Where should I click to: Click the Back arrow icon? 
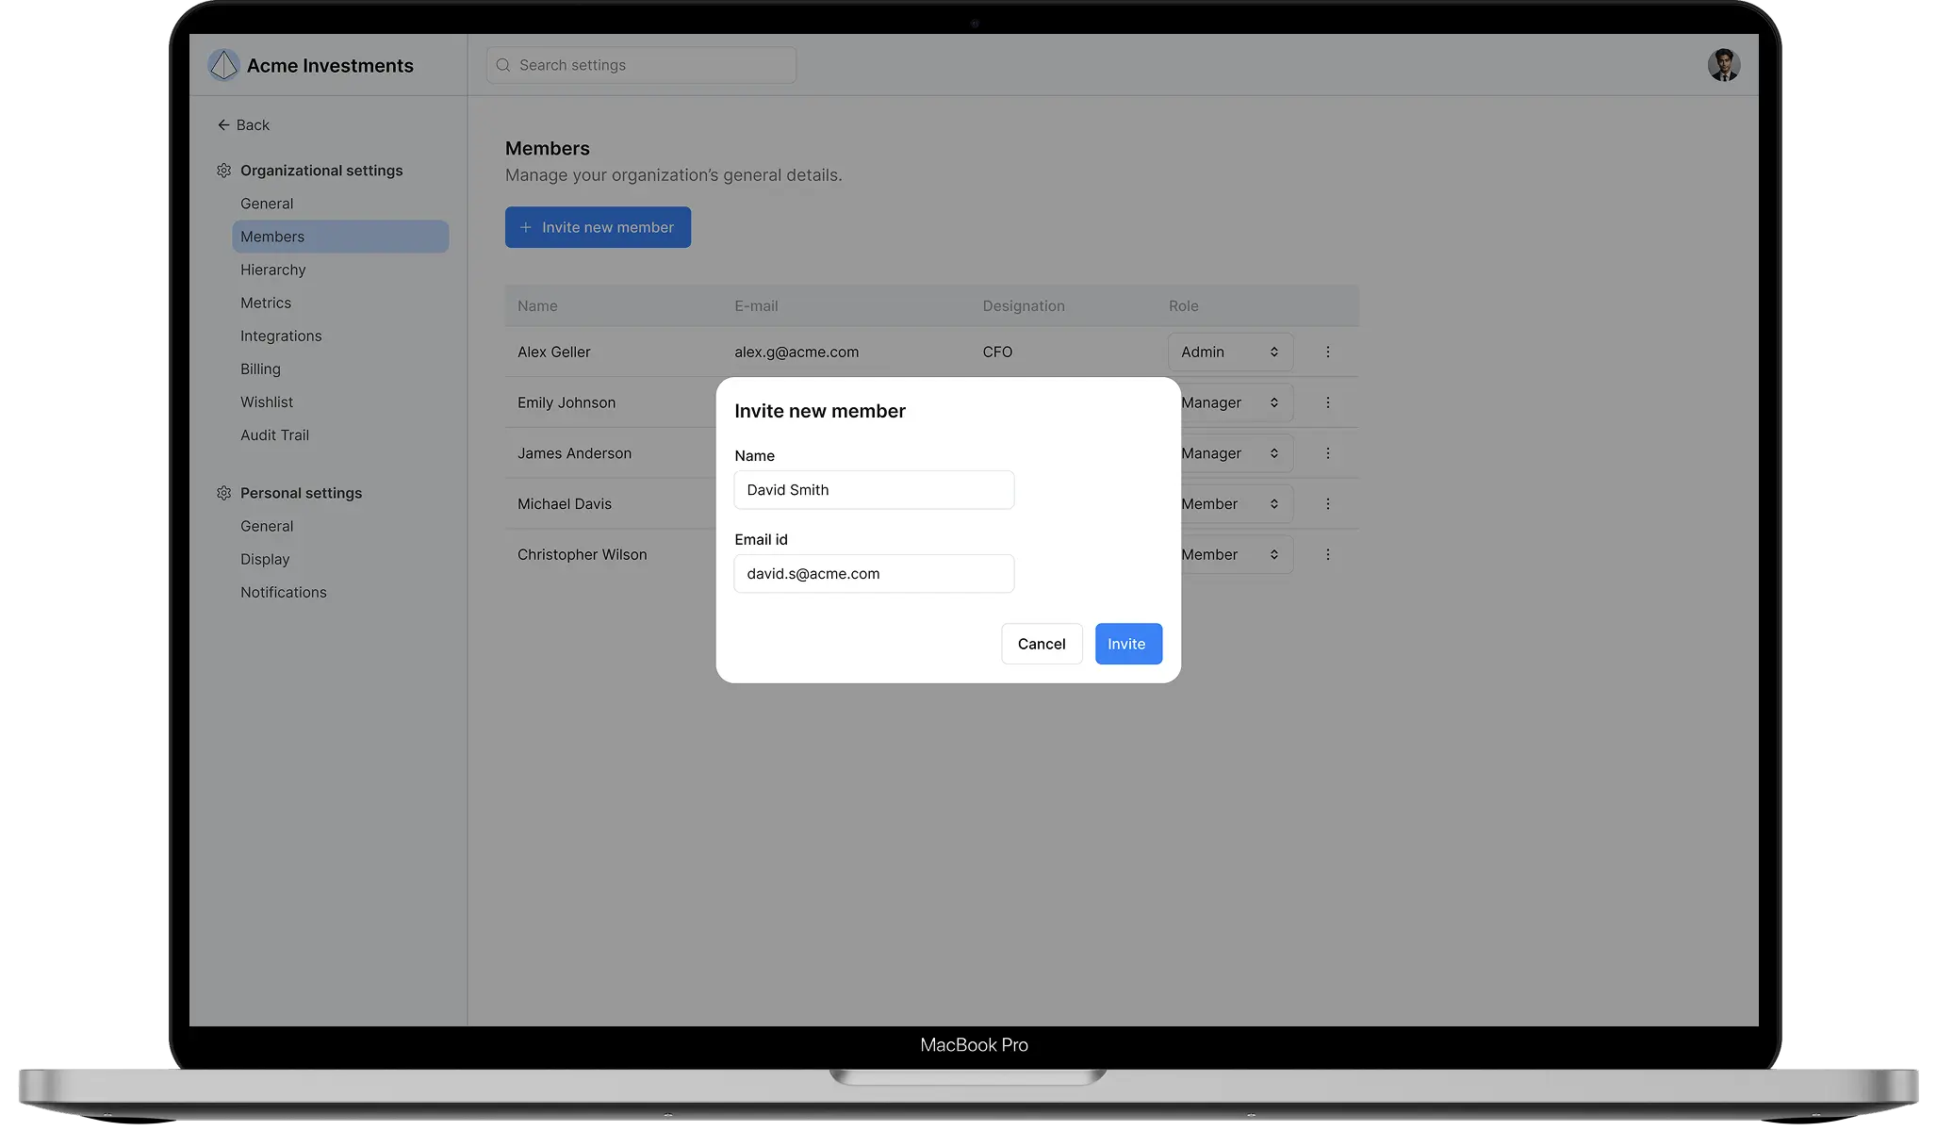pos(223,124)
